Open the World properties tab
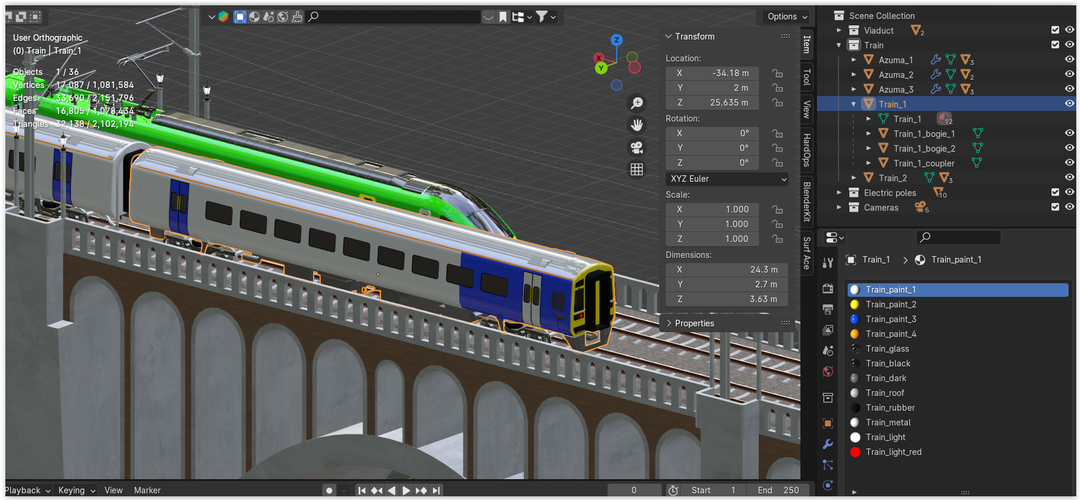Screen dimensions: 1081x501 pyautogui.click(x=828, y=371)
